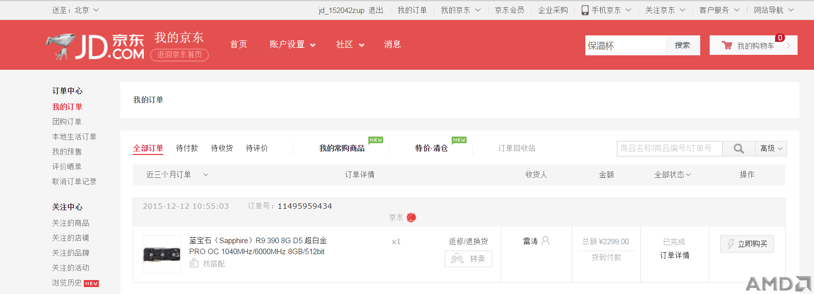The width and height of the screenshot is (814, 294).
Task: Open 我的预售 in the sidebar
Action: tap(67, 151)
